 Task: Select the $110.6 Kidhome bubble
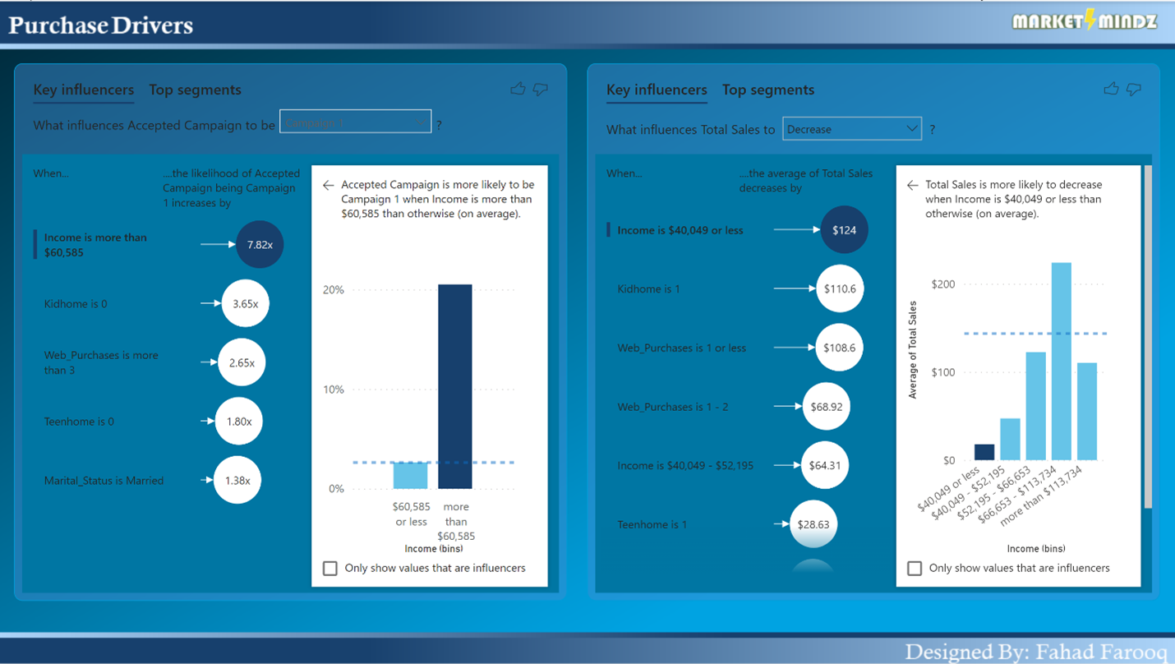(840, 289)
